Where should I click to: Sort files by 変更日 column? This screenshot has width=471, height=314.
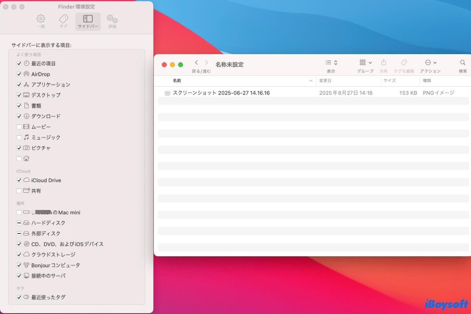tap(348, 80)
